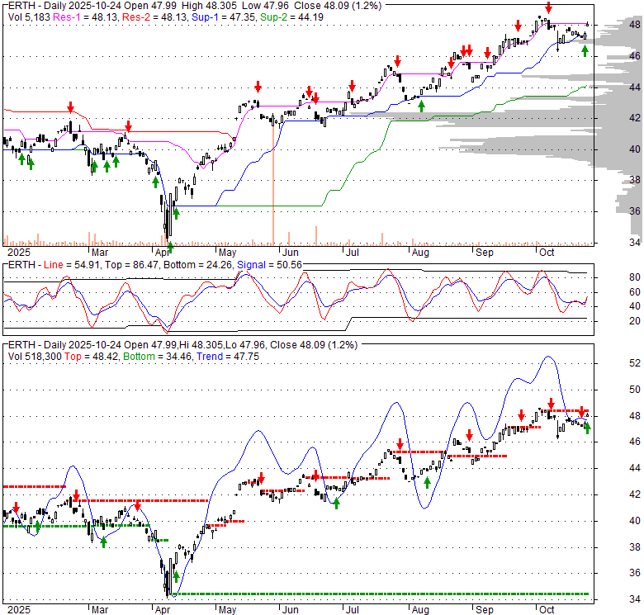This screenshot has height=615, width=644.
Task: Click the green arrow in late October on top chart
Action: point(585,51)
